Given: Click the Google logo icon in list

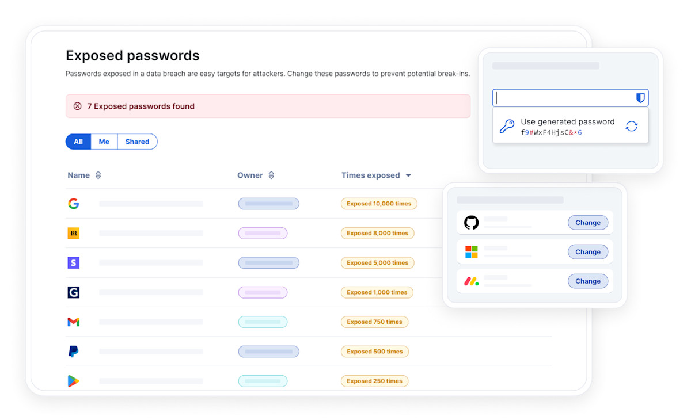Looking at the screenshot, I should pyautogui.click(x=73, y=204).
